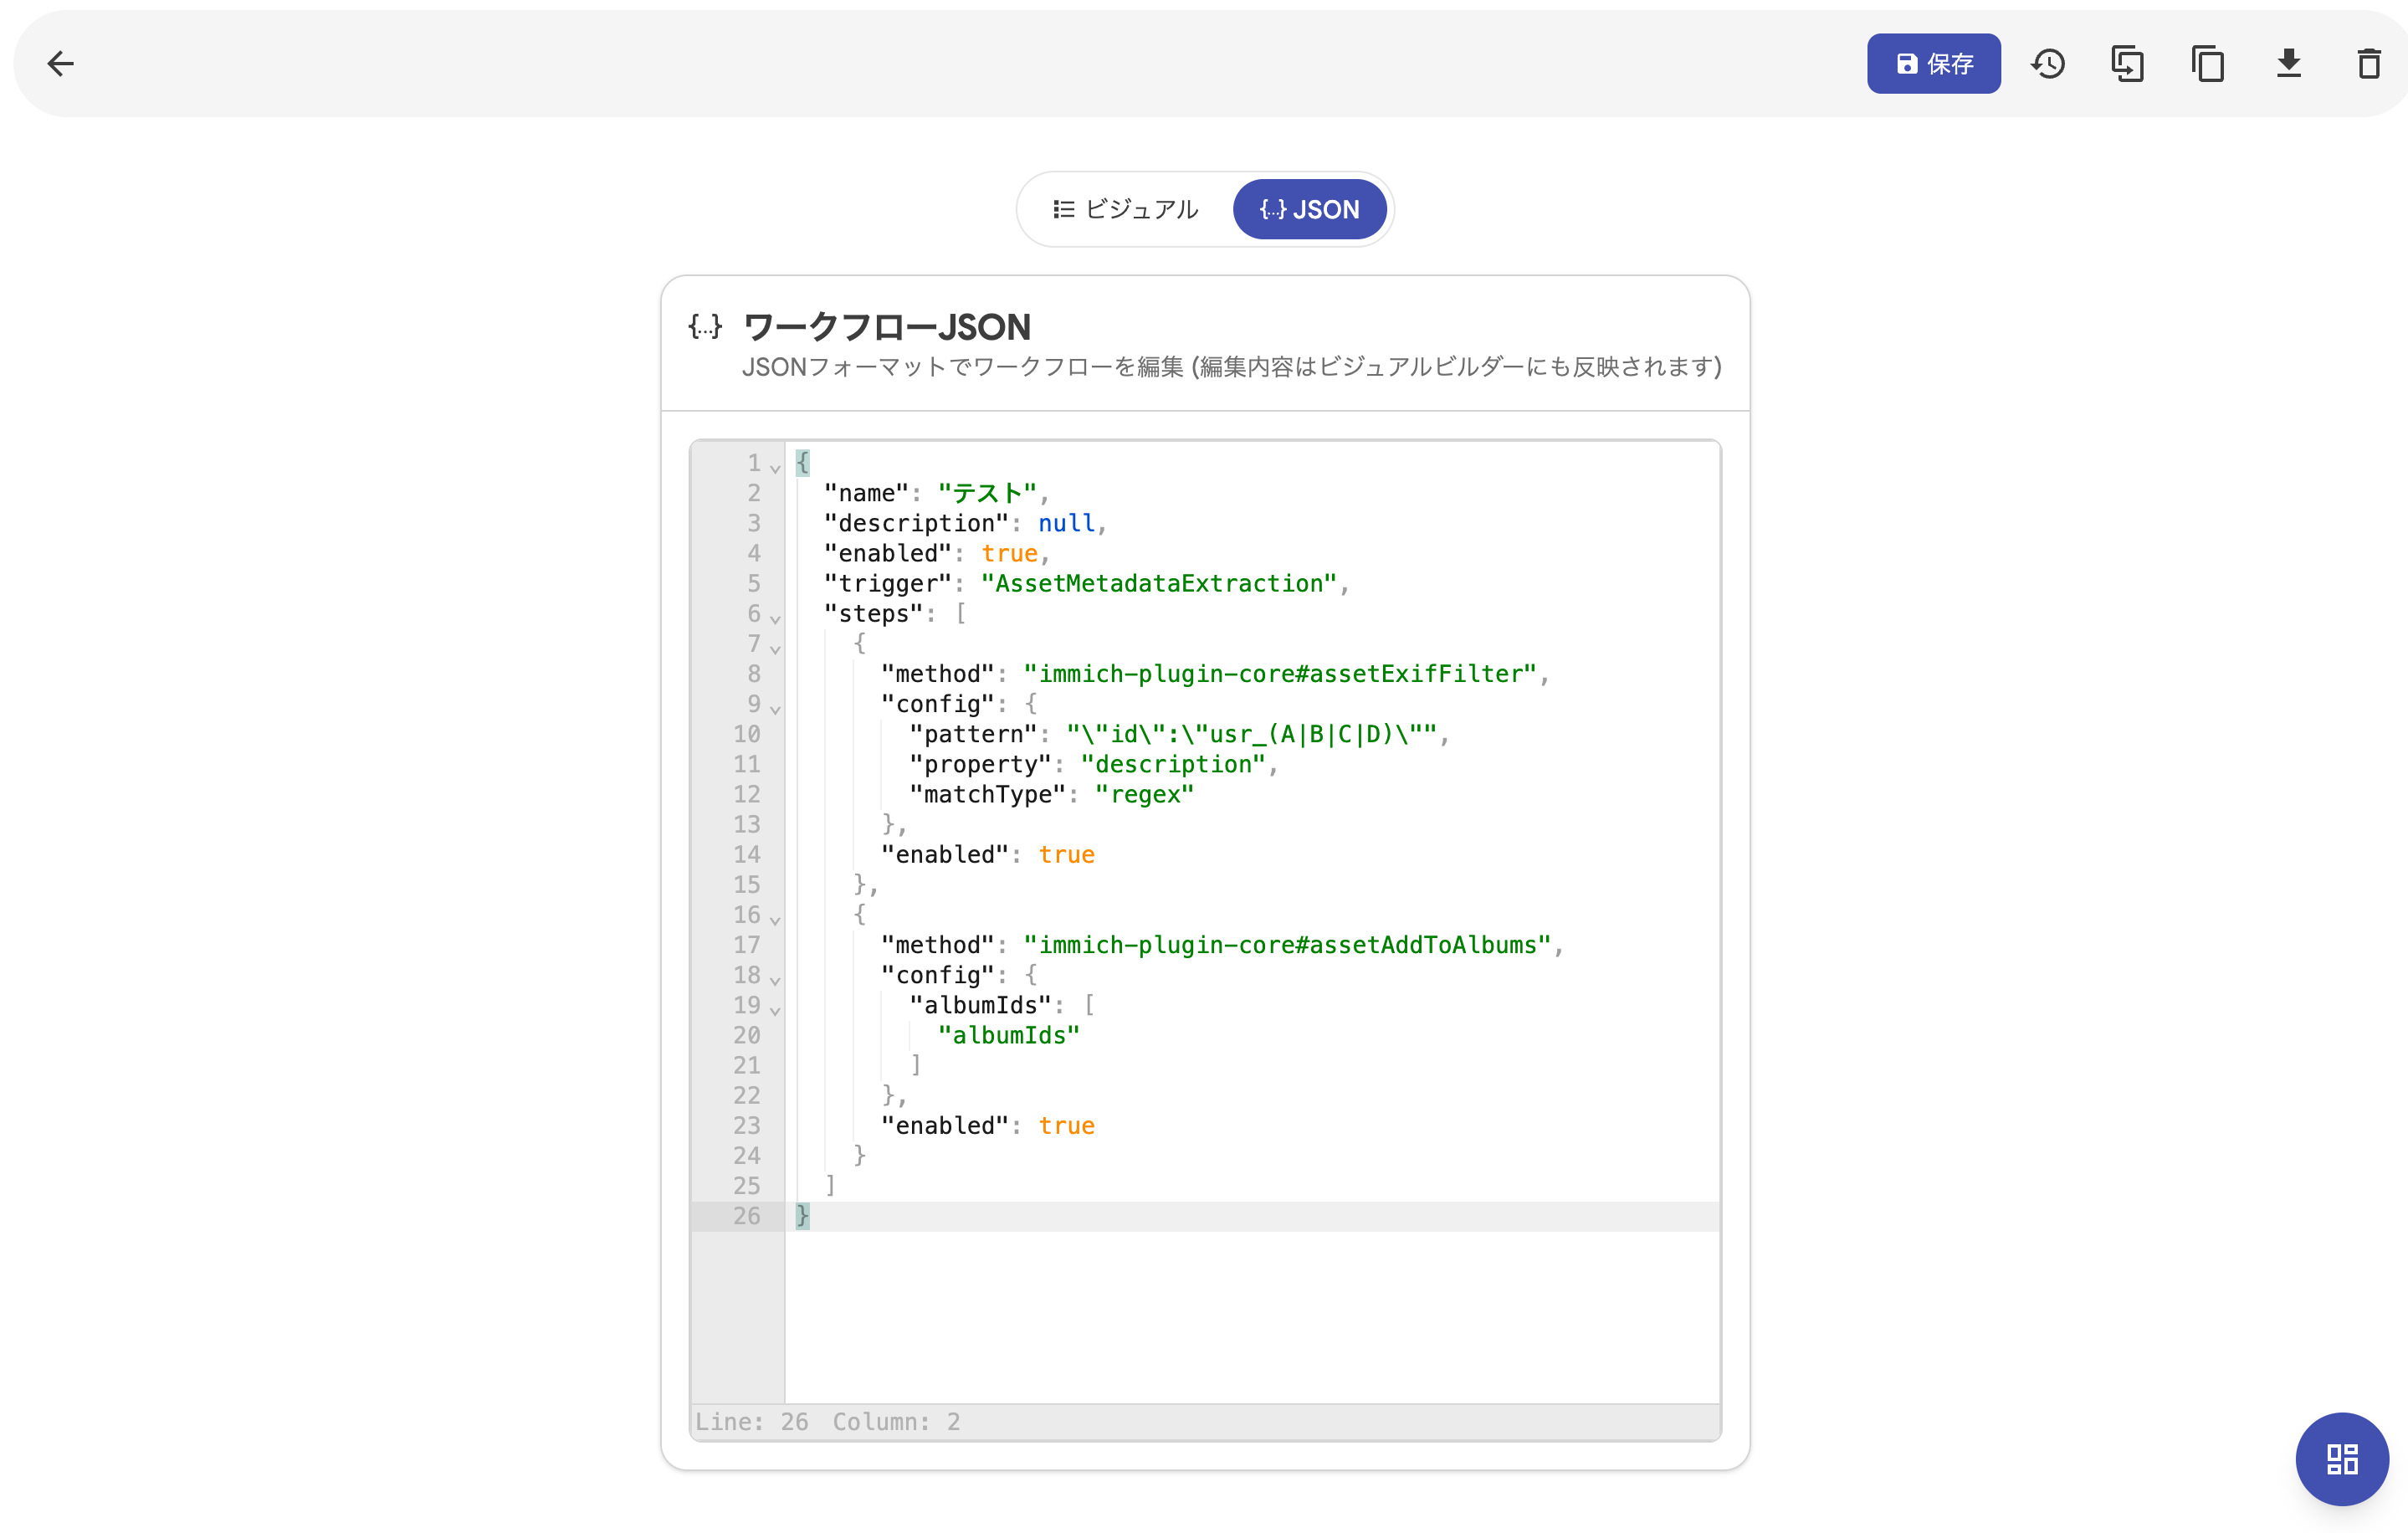Click the null description value
This screenshot has height=1533, width=2408.
coord(1066,523)
